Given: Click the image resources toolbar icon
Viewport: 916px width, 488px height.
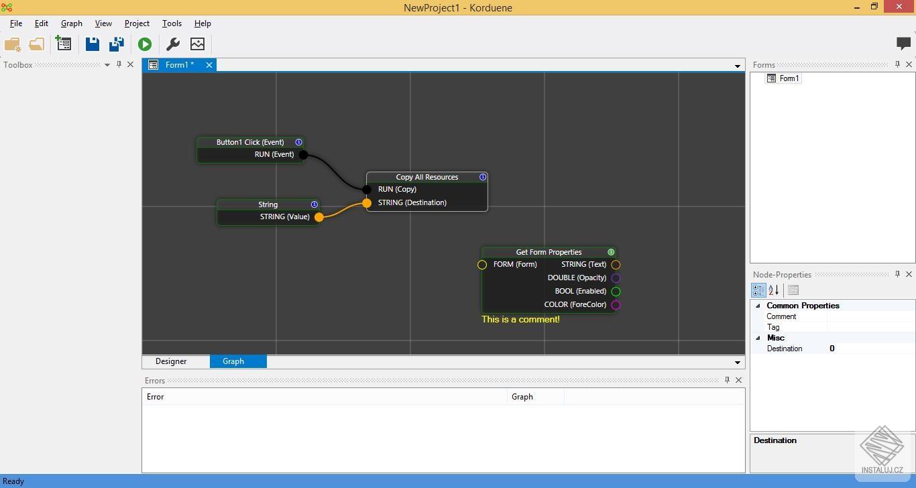Looking at the screenshot, I should pos(197,44).
